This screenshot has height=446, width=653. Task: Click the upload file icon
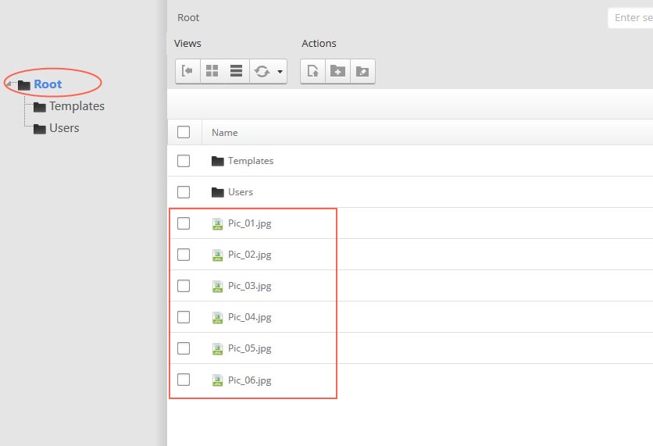coord(312,71)
